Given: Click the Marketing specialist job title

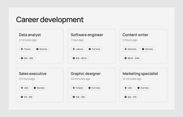Looking at the screenshot, I should [x=140, y=74].
